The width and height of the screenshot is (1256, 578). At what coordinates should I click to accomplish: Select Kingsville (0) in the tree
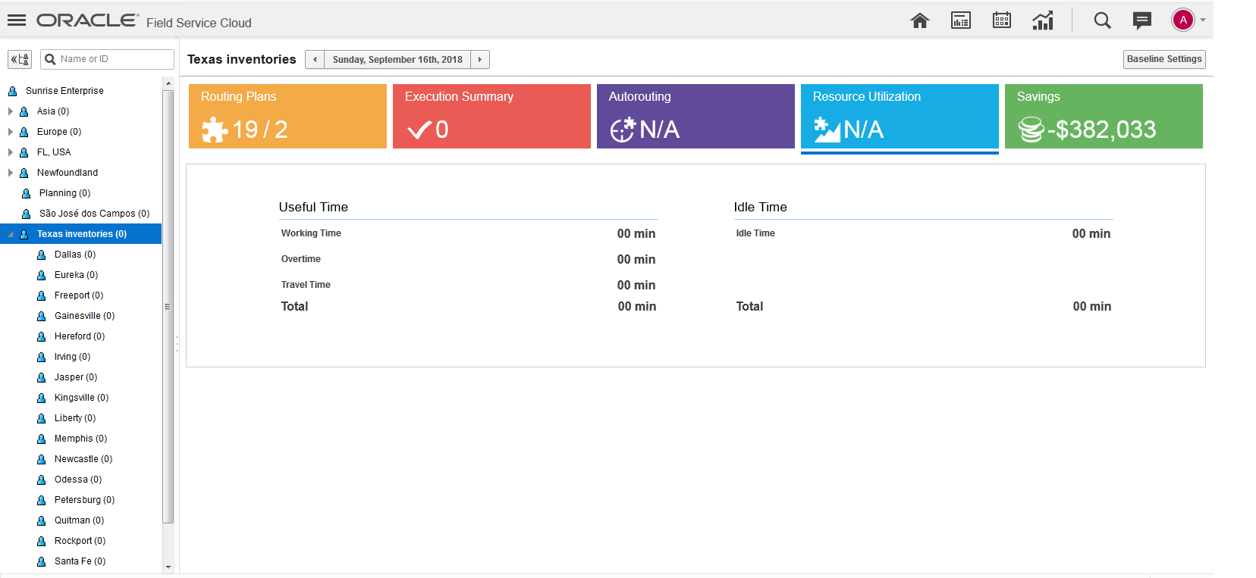81,398
